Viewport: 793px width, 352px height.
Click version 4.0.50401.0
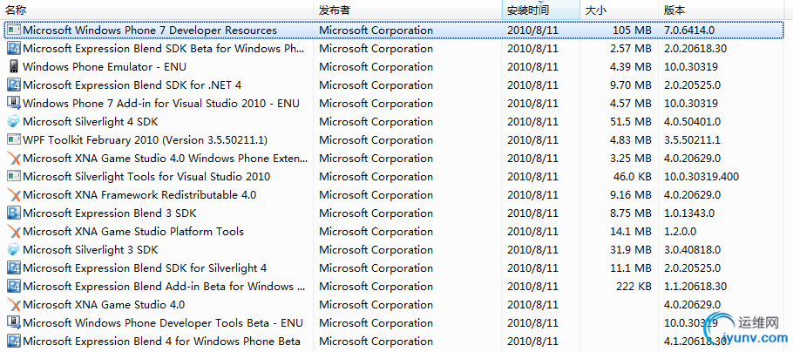[x=693, y=121]
